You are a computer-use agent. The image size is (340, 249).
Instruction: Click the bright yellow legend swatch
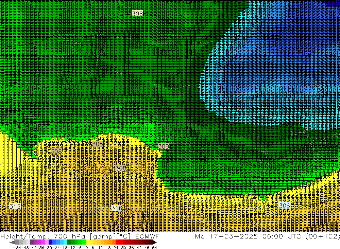coord(87,242)
